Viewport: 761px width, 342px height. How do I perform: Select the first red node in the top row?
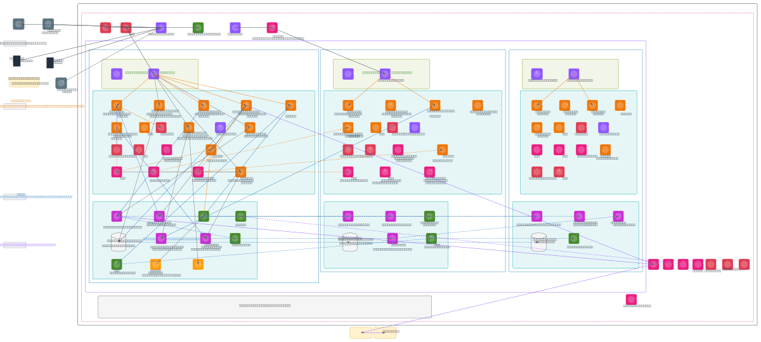tap(105, 28)
